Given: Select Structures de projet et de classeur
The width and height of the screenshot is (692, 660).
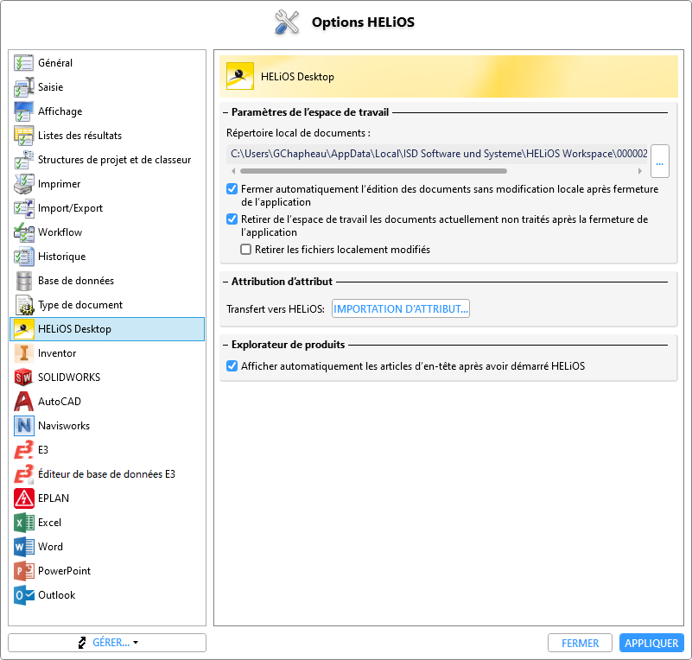Looking at the screenshot, I should point(107,160).
